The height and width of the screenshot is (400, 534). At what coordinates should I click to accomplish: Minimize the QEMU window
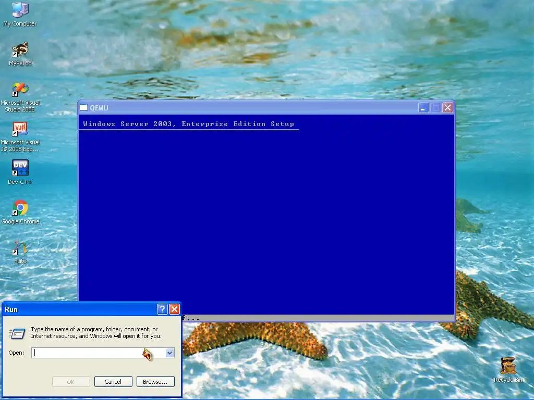coord(423,108)
